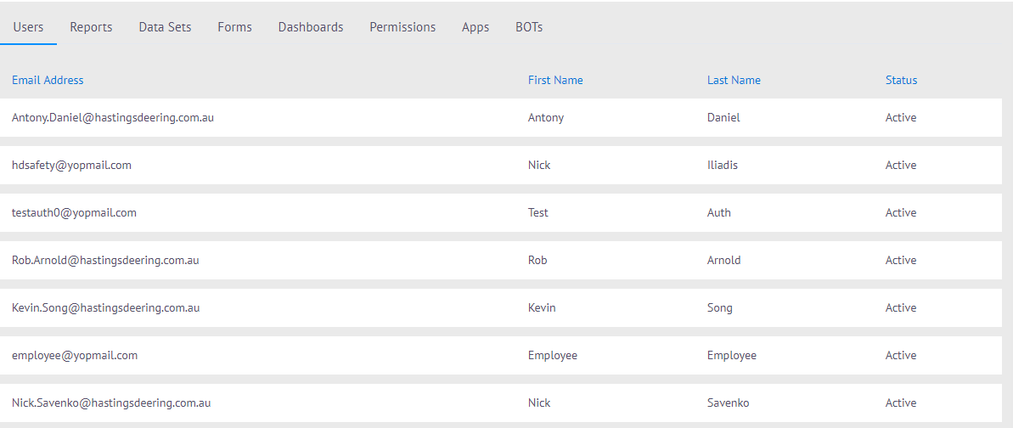Open Nick.Savenko@hastingsdeering.com.au user row
The image size is (1013, 428).
point(111,403)
